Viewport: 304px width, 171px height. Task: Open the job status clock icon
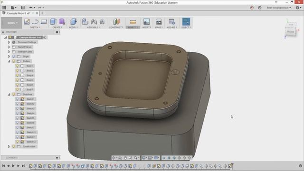point(260,8)
